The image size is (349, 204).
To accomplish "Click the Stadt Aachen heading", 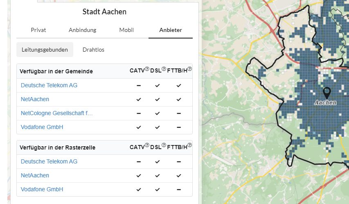I will [x=104, y=11].
